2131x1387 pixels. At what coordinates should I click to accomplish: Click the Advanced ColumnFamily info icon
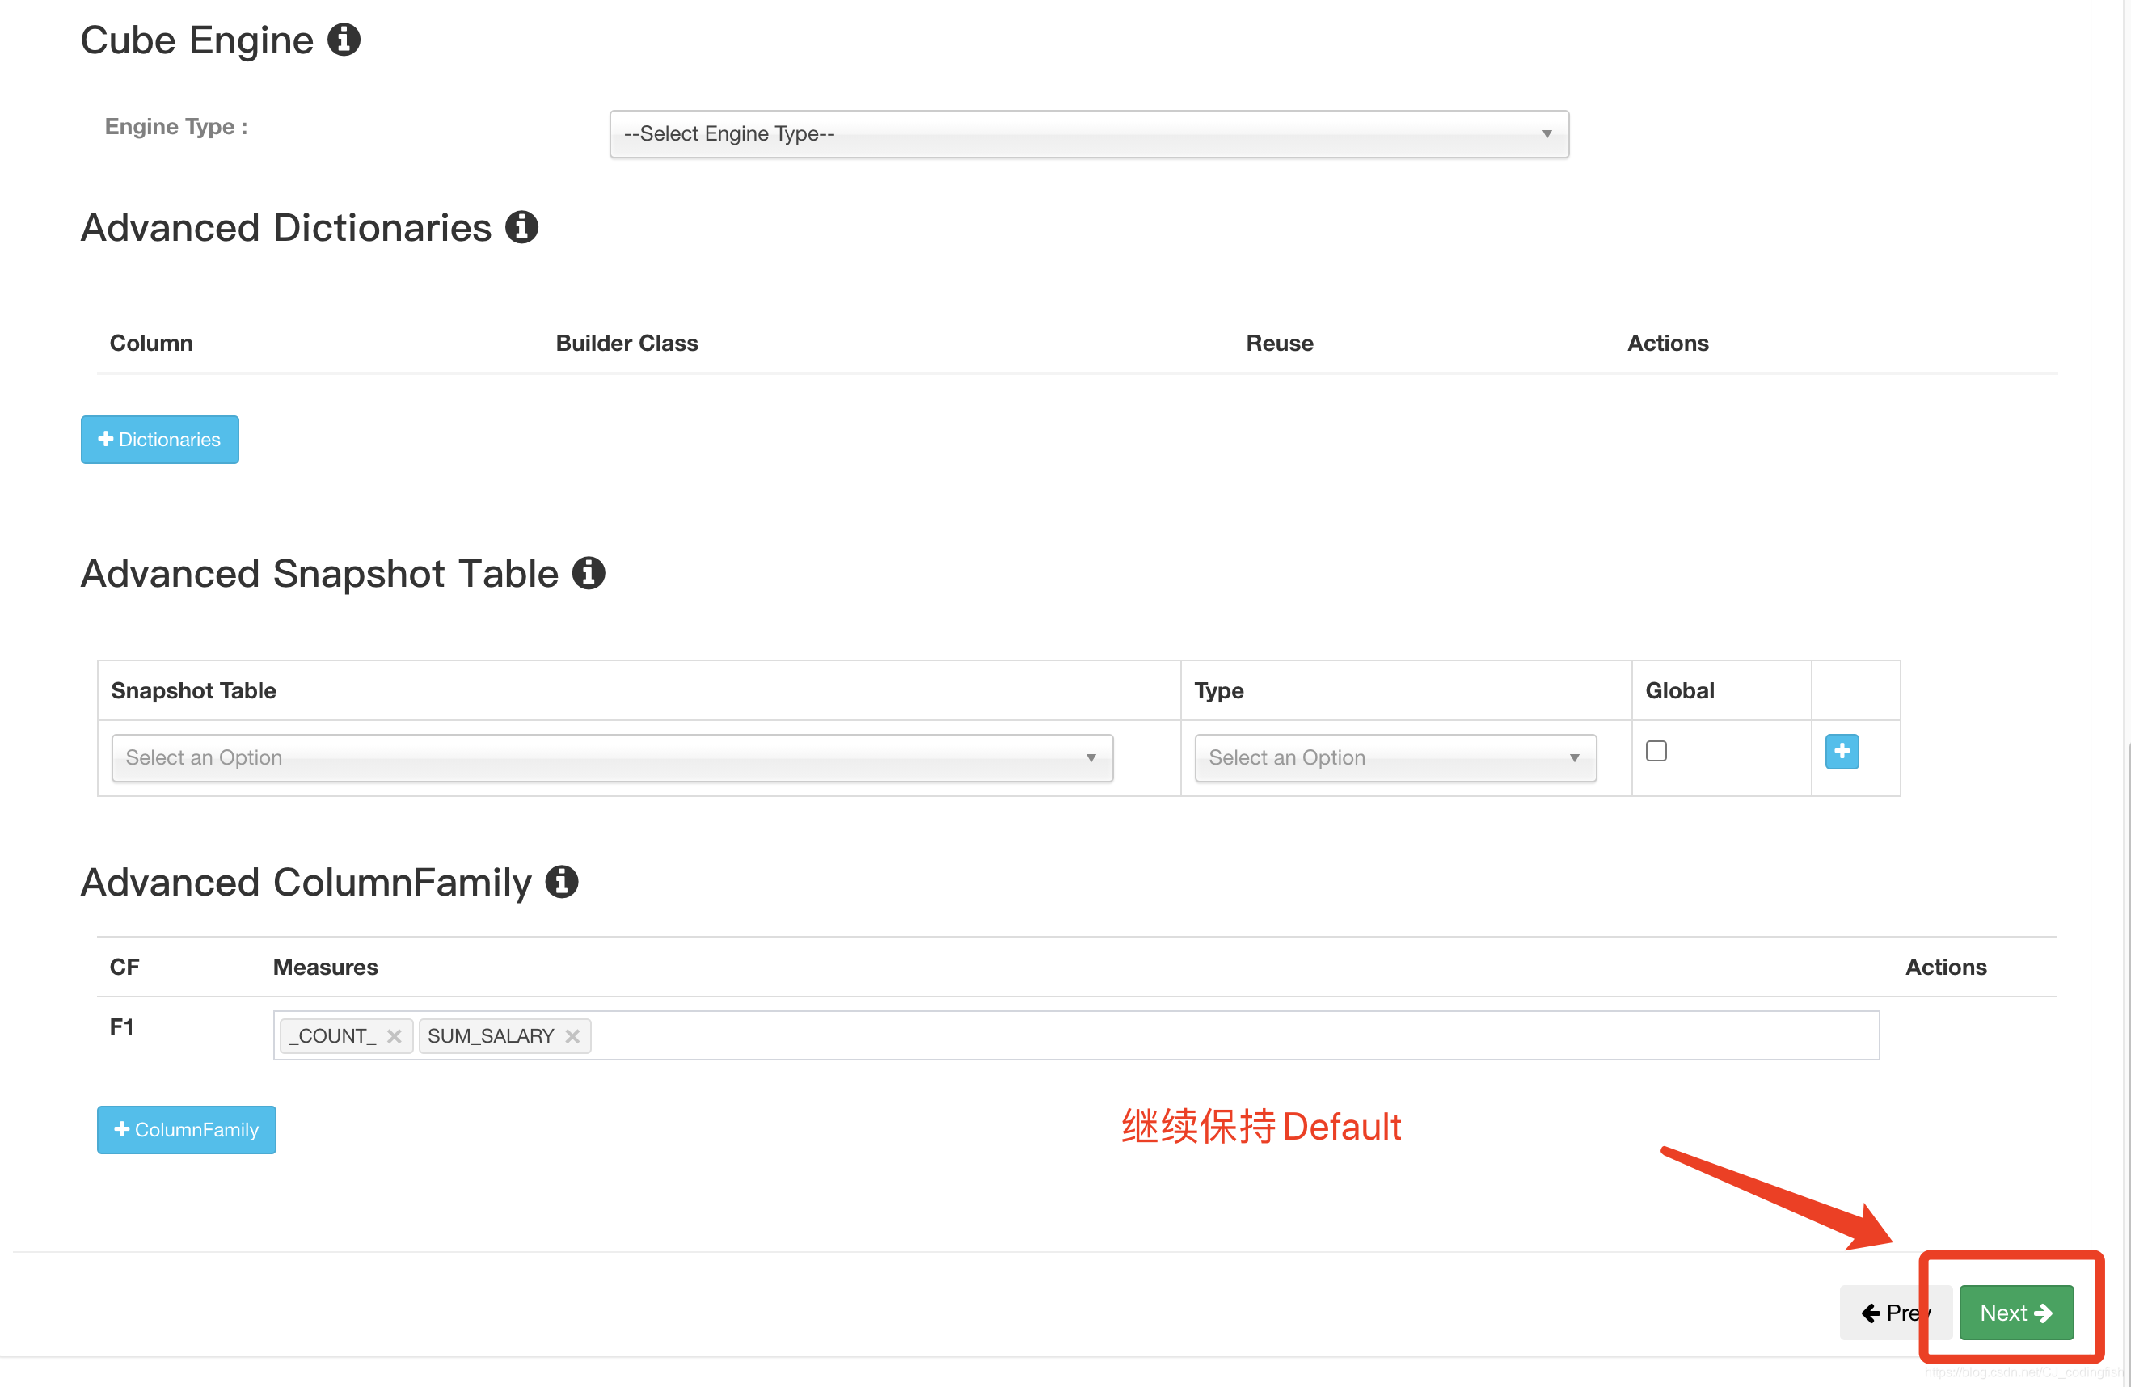(x=561, y=882)
